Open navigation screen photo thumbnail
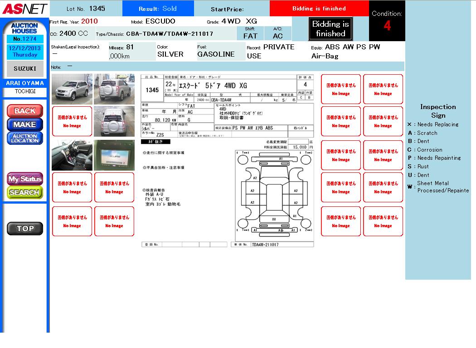Image resolution: width=476 pixels, height=348 pixels. pyautogui.click(x=114, y=155)
